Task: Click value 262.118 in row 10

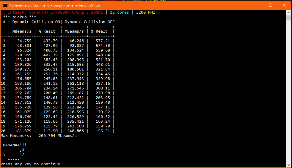Action: click(x=76, y=84)
